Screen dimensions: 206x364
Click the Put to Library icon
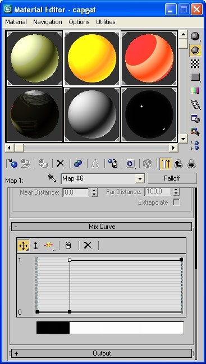[113, 164]
